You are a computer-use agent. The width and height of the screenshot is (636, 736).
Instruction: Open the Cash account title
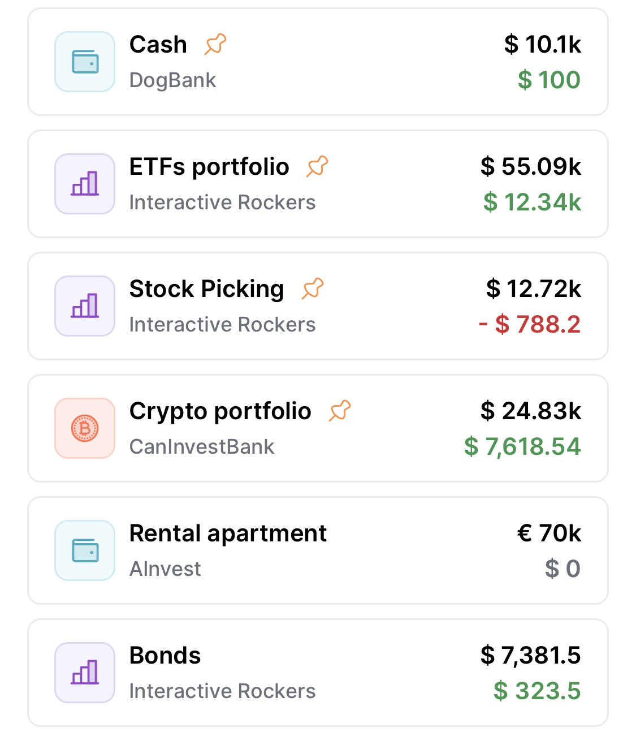pos(158,44)
